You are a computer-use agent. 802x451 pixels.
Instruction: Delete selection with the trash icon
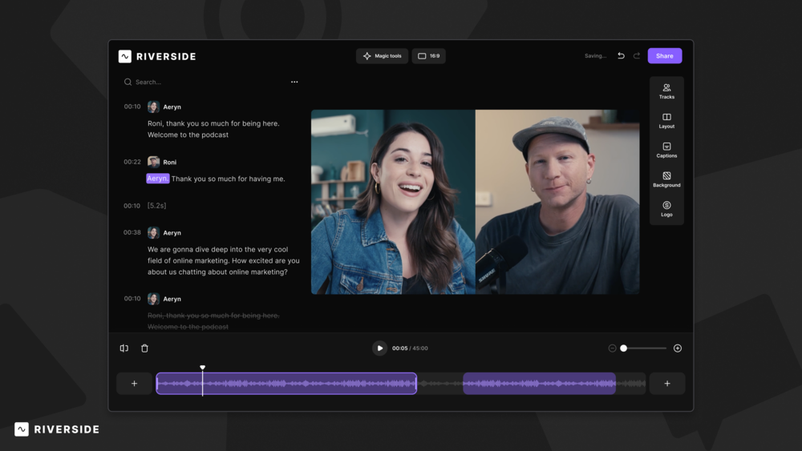pos(144,348)
